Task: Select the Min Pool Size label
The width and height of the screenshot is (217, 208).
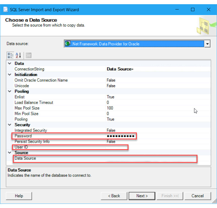Action: [27, 113]
